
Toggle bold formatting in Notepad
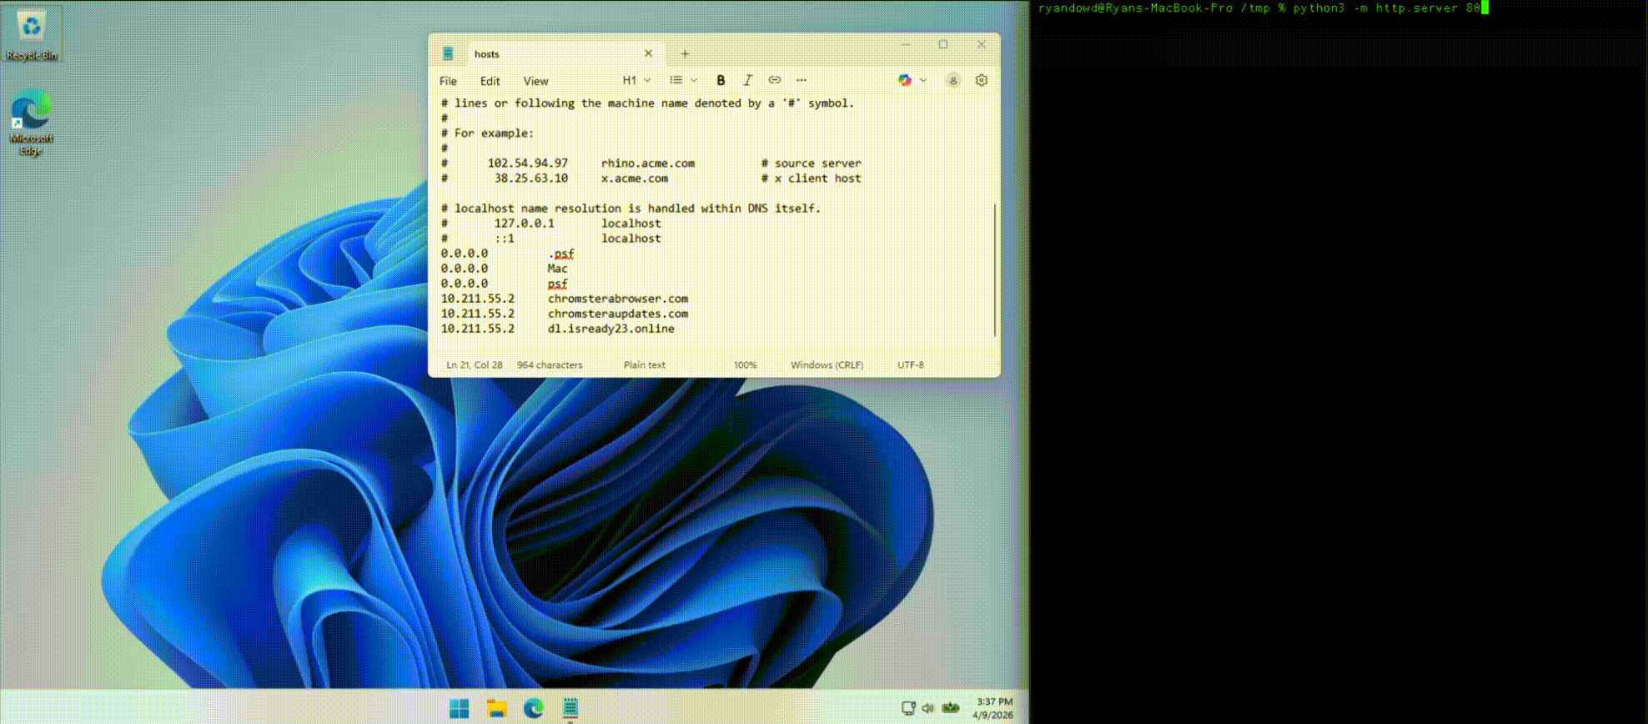(x=721, y=81)
